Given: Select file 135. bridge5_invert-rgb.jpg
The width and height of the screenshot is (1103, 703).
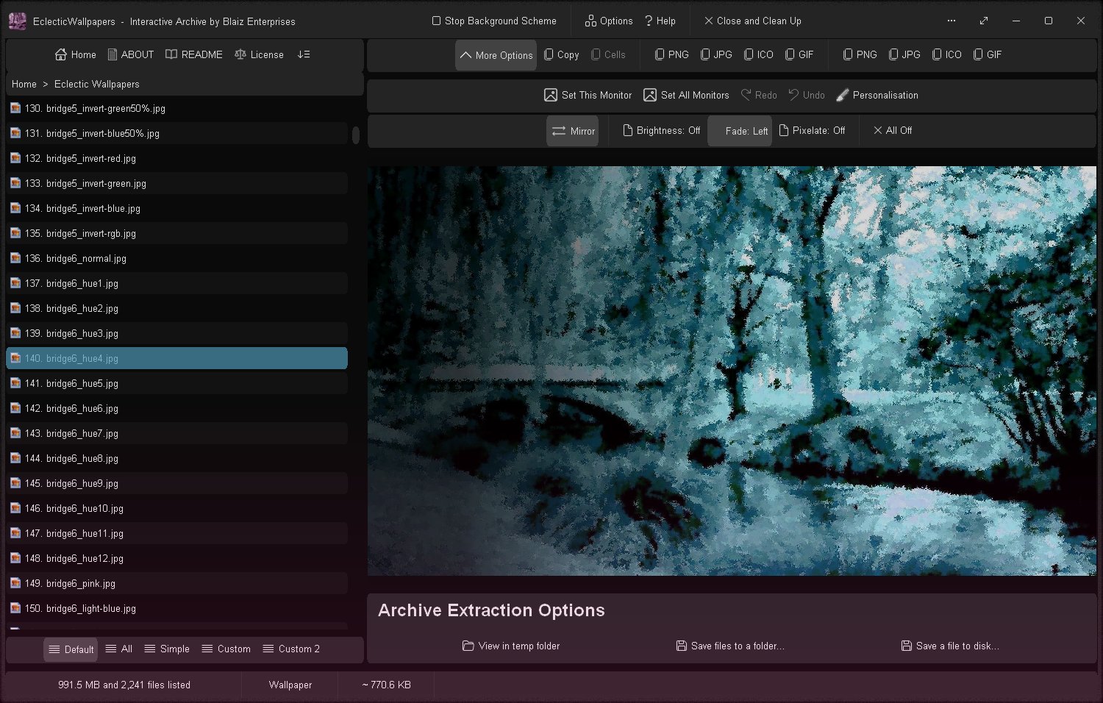Looking at the screenshot, I should tap(176, 233).
